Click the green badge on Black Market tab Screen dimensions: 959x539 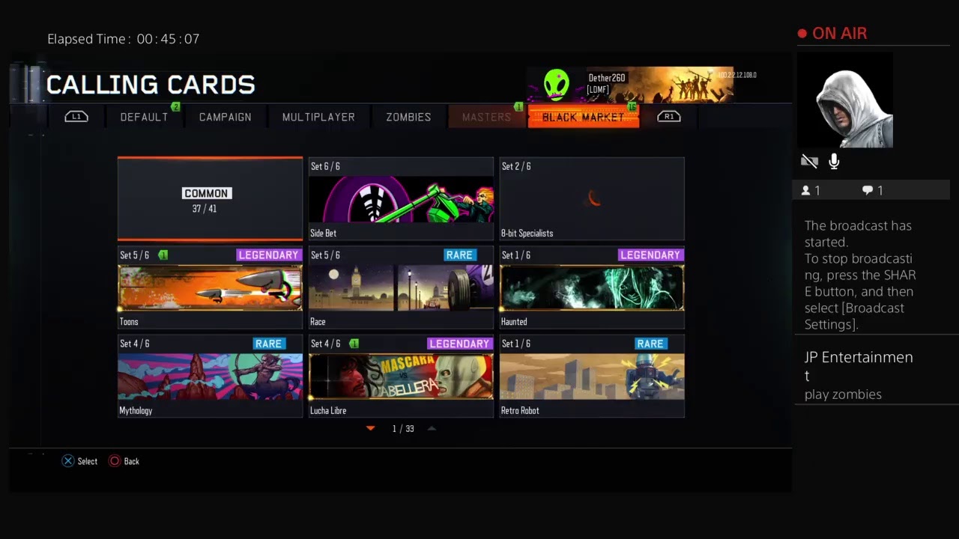coord(632,107)
